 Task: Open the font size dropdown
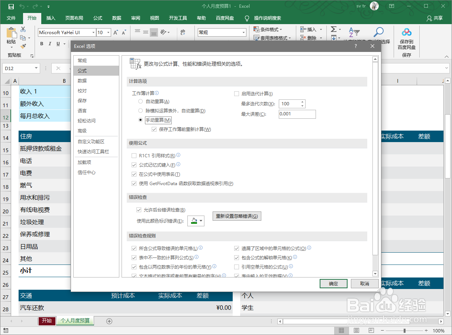point(108,33)
